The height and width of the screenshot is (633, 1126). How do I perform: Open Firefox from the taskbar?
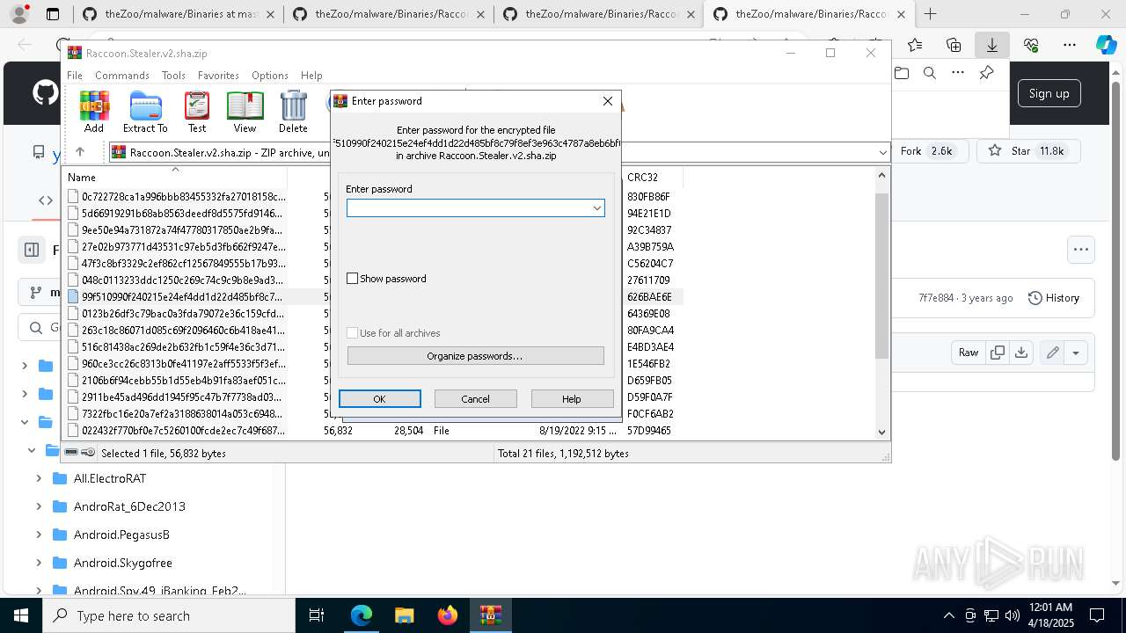tap(448, 615)
